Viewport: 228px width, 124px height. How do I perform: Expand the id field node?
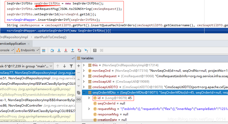coord(89,98)
